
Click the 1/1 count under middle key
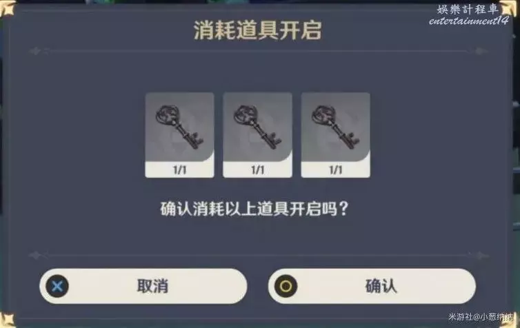pos(257,170)
